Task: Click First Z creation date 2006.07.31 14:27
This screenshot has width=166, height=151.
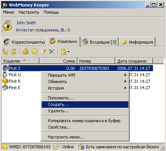Action: [x=134, y=68]
